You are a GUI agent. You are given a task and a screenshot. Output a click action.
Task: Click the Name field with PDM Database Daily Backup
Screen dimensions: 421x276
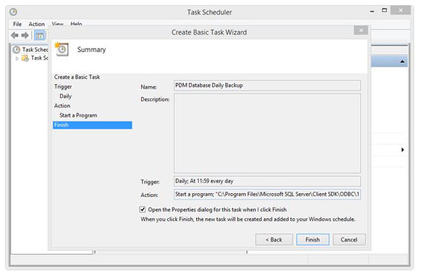pyautogui.click(x=267, y=84)
